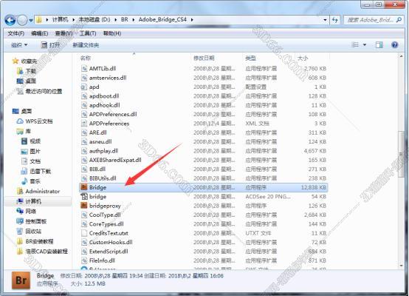Click the search magnifier icon
Viewport: 409px width, 296px height.
tap(399, 20)
